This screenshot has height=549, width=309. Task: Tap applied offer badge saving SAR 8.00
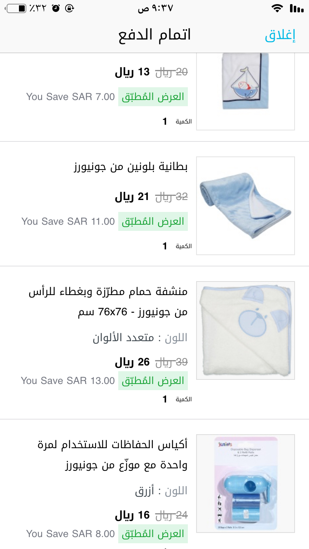pyautogui.click(x=153, y=534)
